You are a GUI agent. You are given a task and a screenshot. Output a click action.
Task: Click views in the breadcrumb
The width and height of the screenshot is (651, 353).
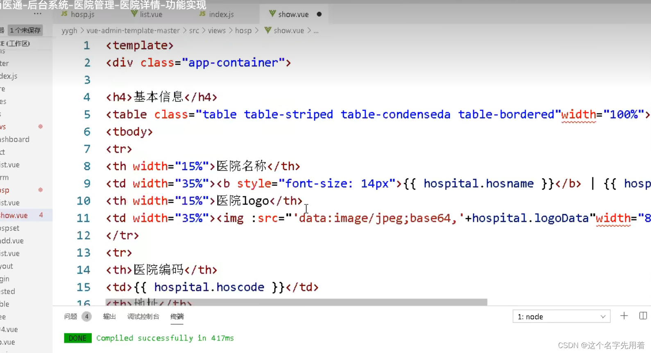[217, 31]
